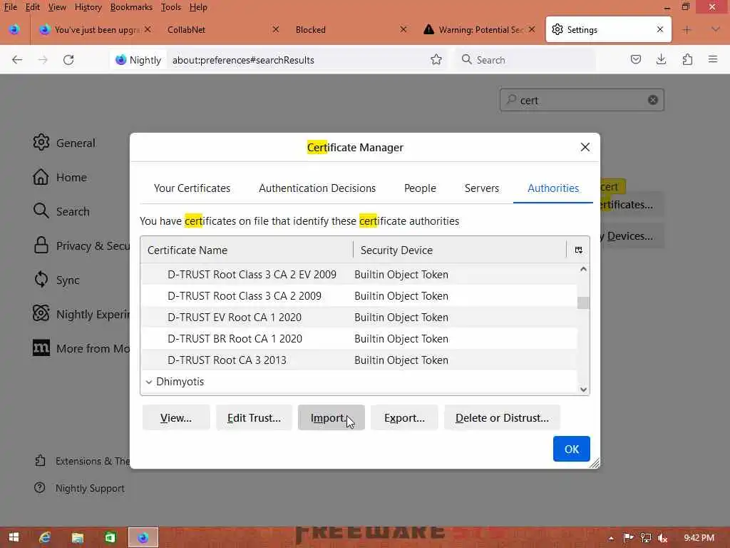Switch to Servers tab
Viewport: 730px width, 548px height.
481,188
